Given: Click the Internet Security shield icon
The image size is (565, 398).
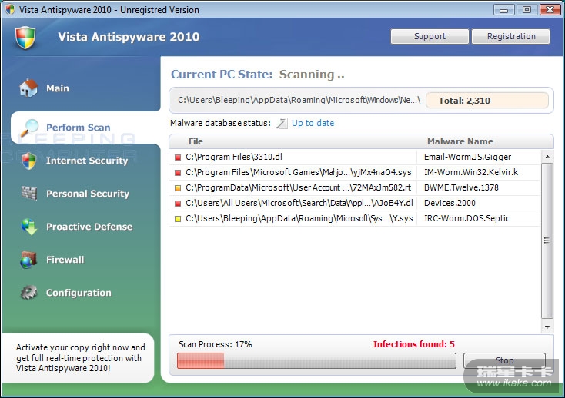Looking at the screenshot, I should [x=29, y=161].
